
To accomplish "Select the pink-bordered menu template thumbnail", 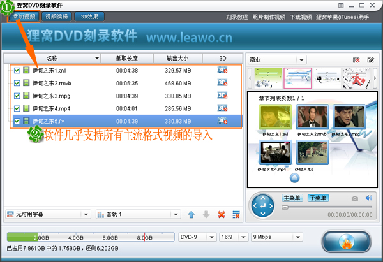I will click(x=297, y=78).
